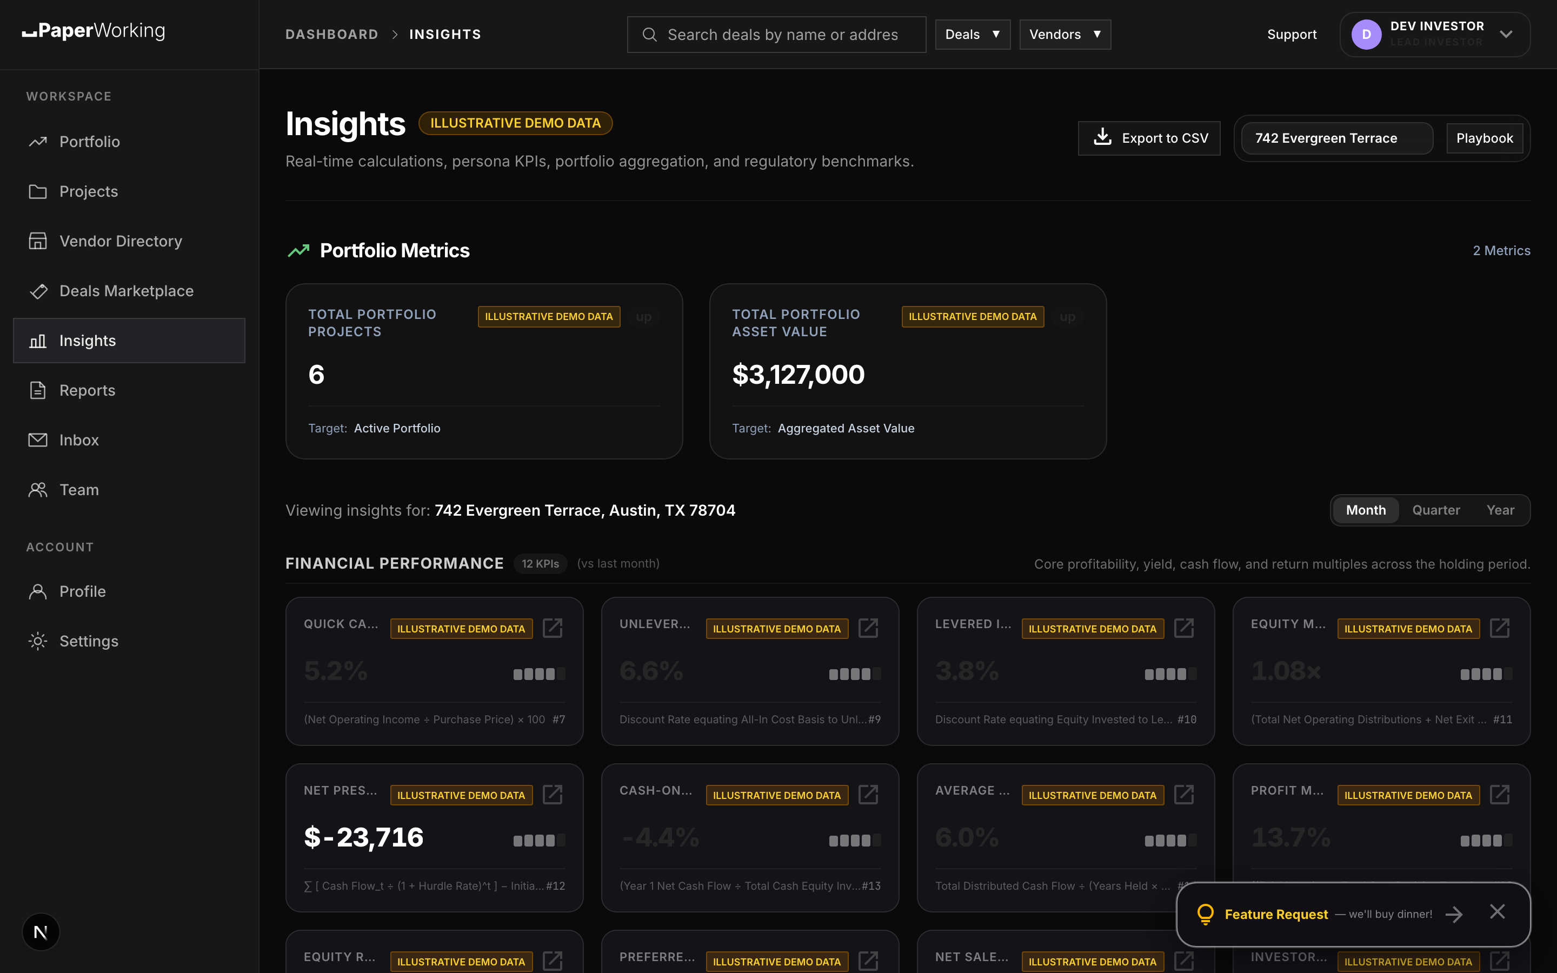Dismiss the Feature Request popup
The image size is (1557, 973).
click(1497, 912)
